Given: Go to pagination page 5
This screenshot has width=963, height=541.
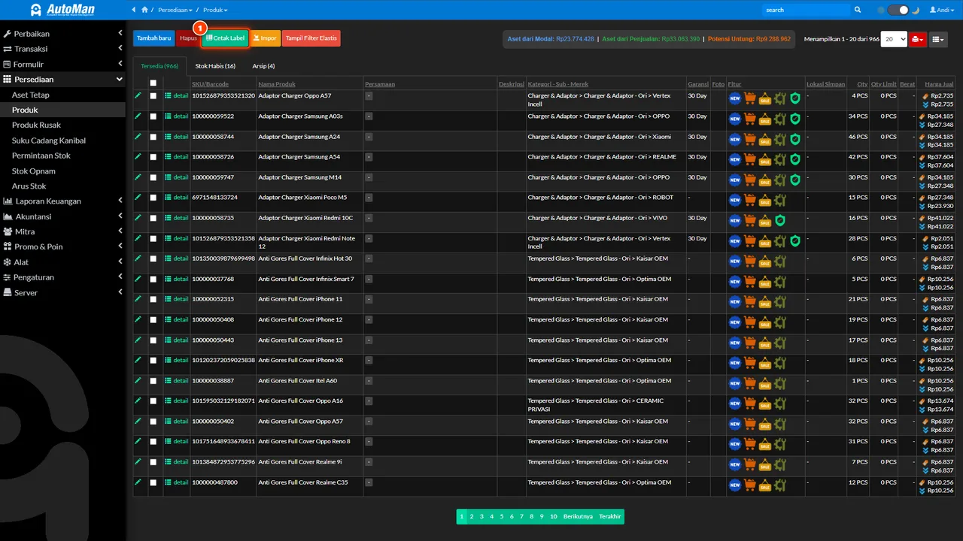Looking at the screenshot, I should click(501, 516).
